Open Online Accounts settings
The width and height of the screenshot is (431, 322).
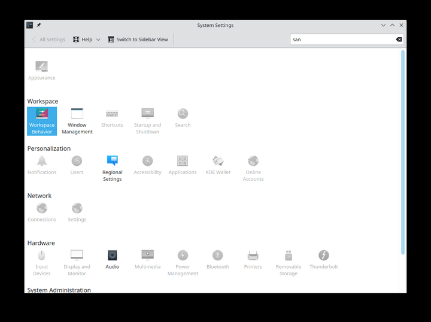[253, 168]
